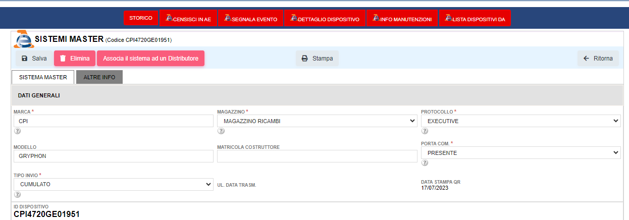Click the ID DISPOSITIVO label
Screen dimensions: 629x220
coord(31,207)
